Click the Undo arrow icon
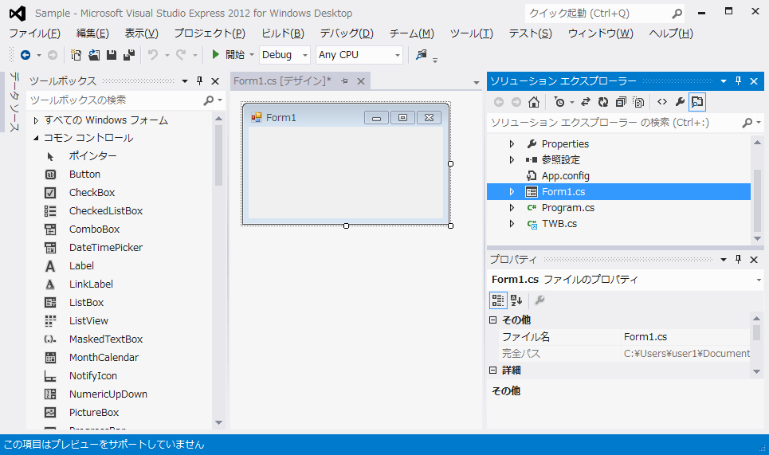 click(x=153, y=55)
